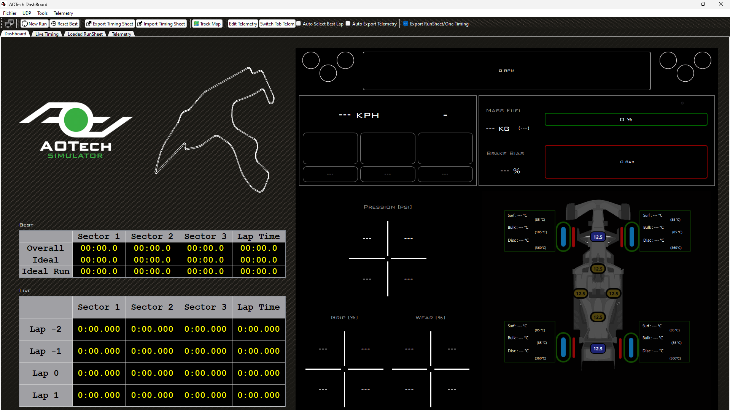Click the front-left tire 12.5 indicator
This screenshot has height=410, width=730.
(x=598, y=236)
